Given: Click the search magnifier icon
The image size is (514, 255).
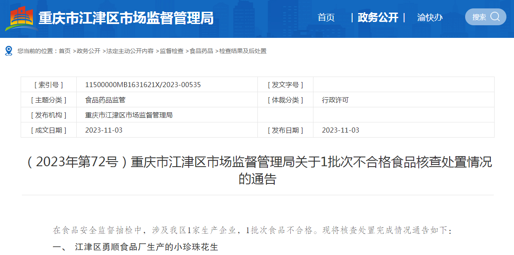Looking at the screenshot, I should click(x=495, y=17).
